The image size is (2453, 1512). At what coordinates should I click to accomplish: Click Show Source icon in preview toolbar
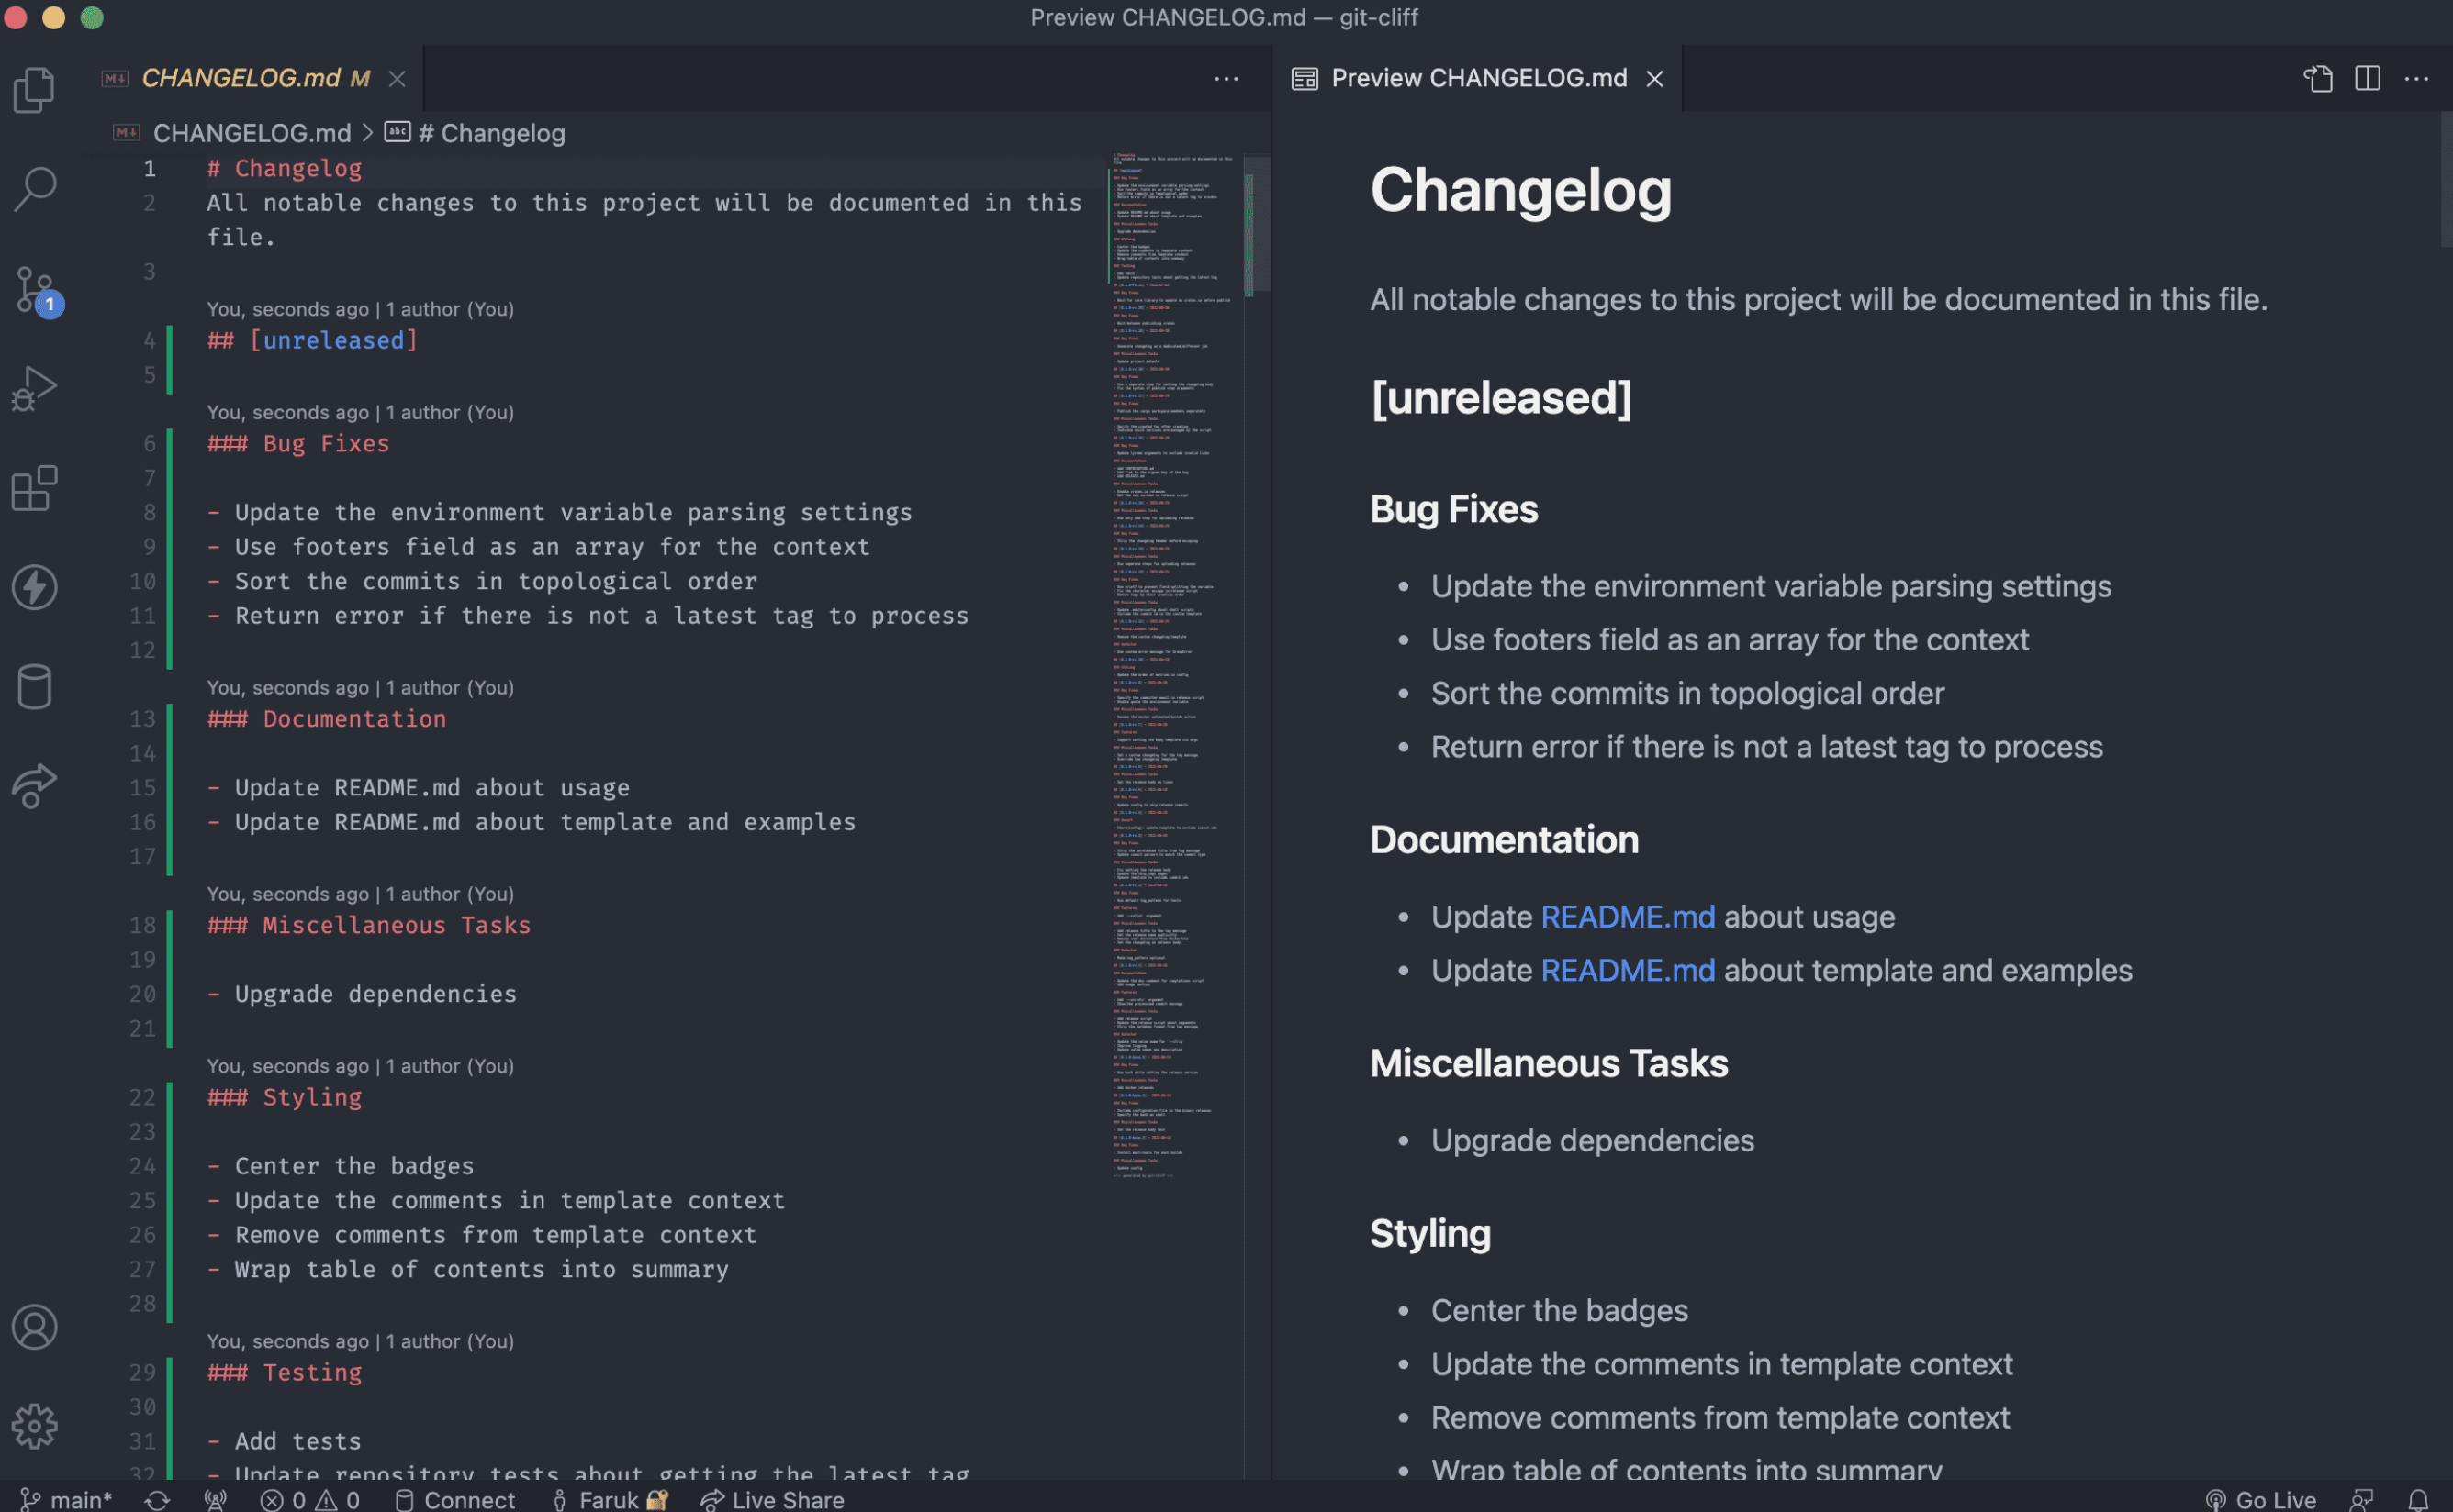point(2319,78)
